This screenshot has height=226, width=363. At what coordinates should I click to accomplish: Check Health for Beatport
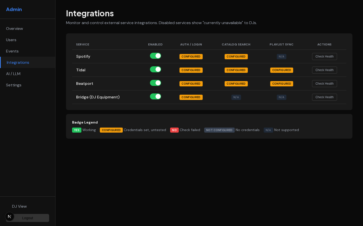(x=324, y=84)
